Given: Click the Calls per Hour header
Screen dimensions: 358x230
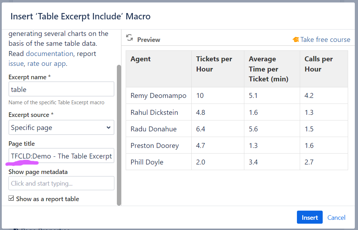Looking at the screenshot, I should coord(318,64).
